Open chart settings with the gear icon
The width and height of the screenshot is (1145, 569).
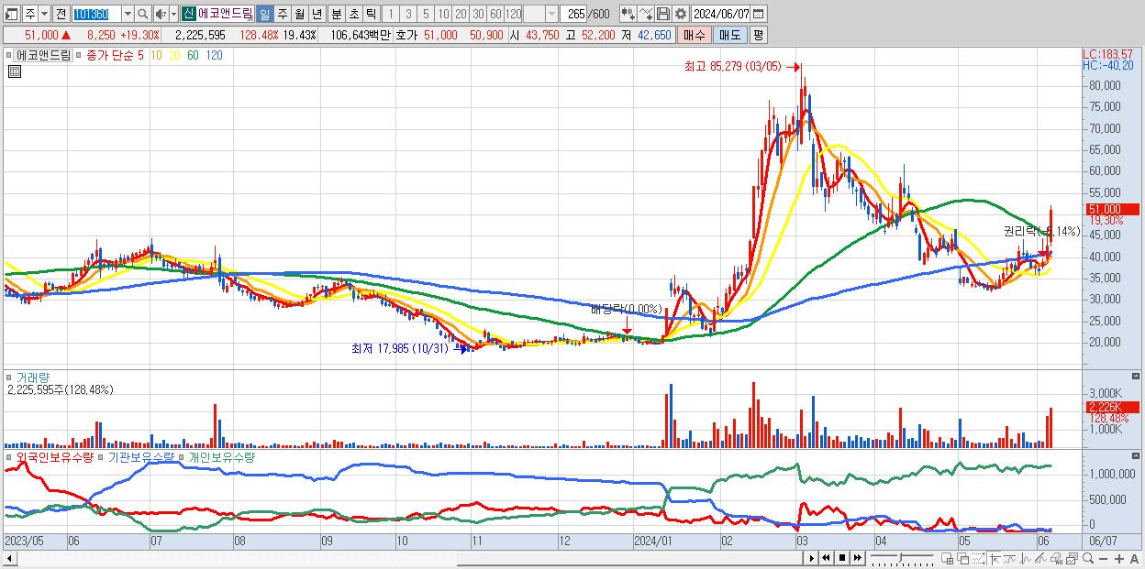pyautogui.click(x=680, y=14)
